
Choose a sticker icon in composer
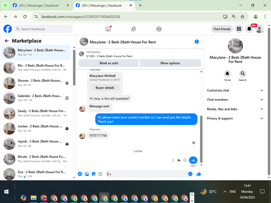94,174
